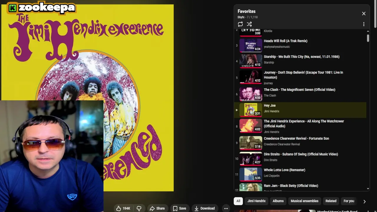
Task: Download the video
Action: pos(205,208)
